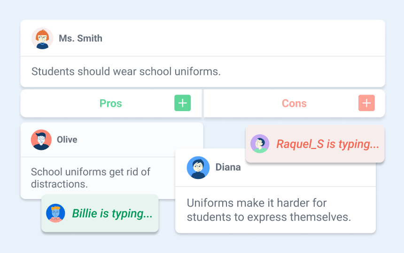Screen dimensions: 404x253
Task: Select the Pros column heading
Action: 111,104
